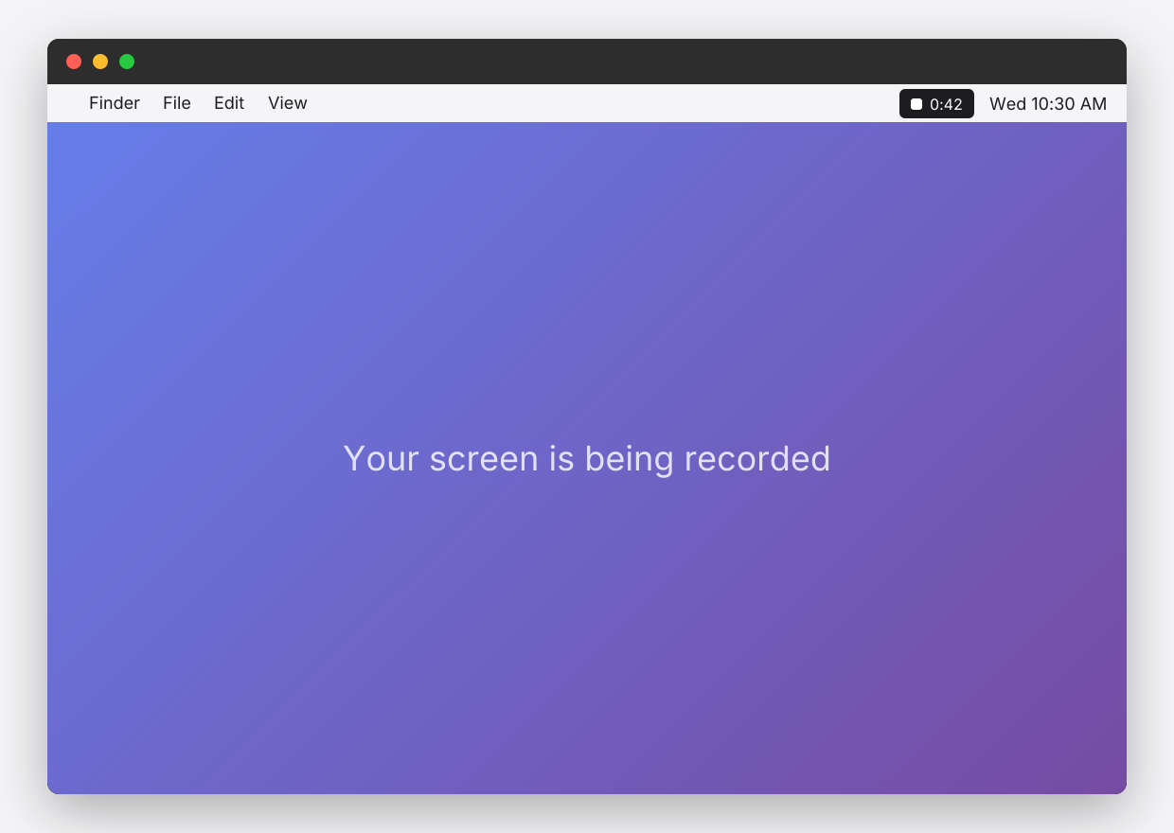Open the View menu
Image resolution: width=1174 pixels, height=833 pixels.
(x=287, y=103)
